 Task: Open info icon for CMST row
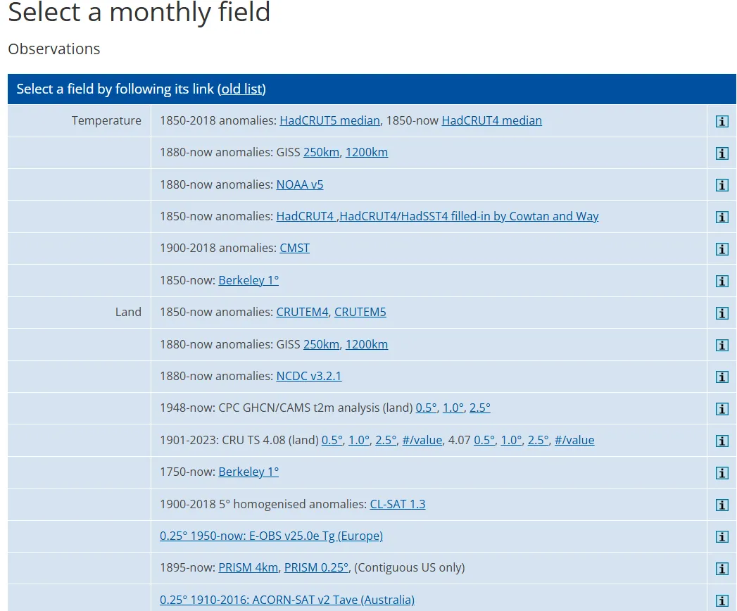pyautogui.click(x=722, y=249)
